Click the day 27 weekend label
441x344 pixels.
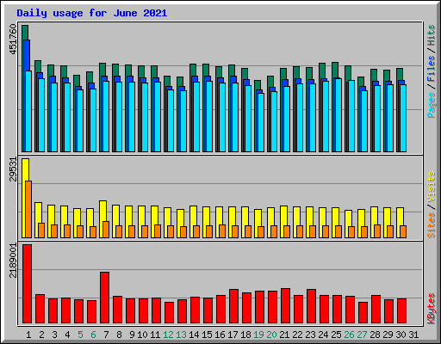coord(362,335)
